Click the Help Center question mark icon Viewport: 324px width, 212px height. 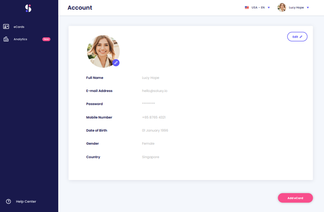(x=8, y=202)
